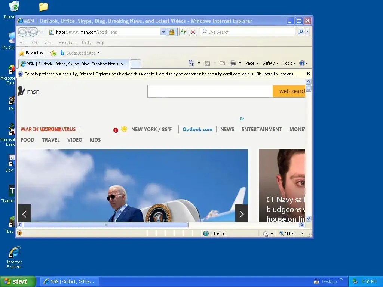Screen dimensions: 383x287
Task: Open the New York 86°F weather link
Action: 151,129
